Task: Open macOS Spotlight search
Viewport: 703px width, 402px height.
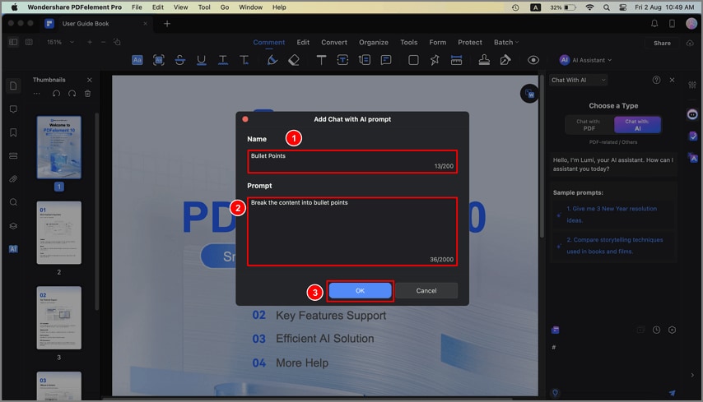Action: (606, 7)
